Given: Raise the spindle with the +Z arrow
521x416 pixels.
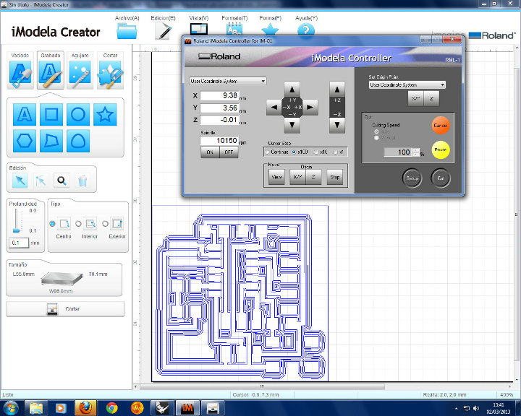Looking at the screenshot, I should pyautogui.click(x=337, y=90).
